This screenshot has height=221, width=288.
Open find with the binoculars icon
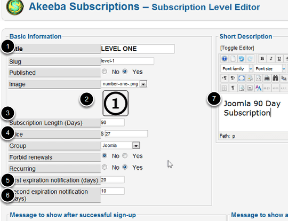[275, 78]
